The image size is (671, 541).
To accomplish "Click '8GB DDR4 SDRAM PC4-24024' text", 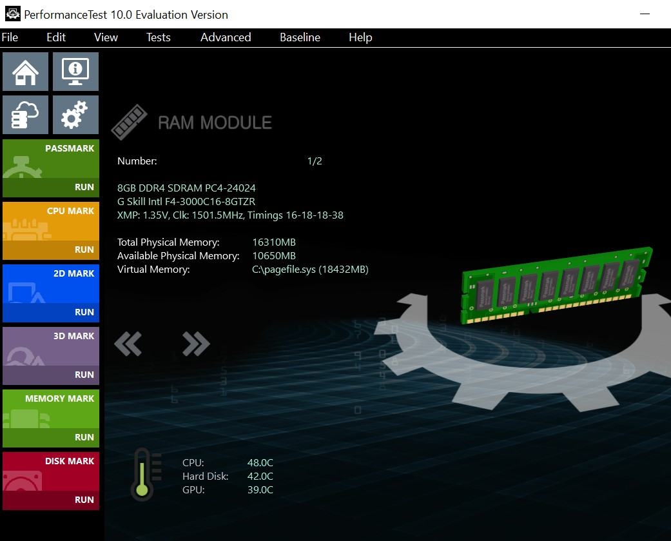I will coord(186,188).
